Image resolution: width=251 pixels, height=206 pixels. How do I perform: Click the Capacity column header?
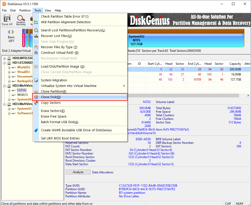(233, 64)
